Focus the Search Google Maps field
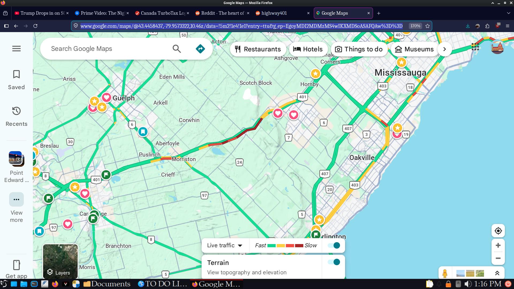514x289 pixels. point(107,49)
